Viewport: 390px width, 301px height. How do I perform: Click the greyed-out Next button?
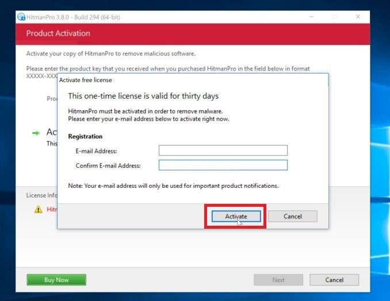[278, 280]
